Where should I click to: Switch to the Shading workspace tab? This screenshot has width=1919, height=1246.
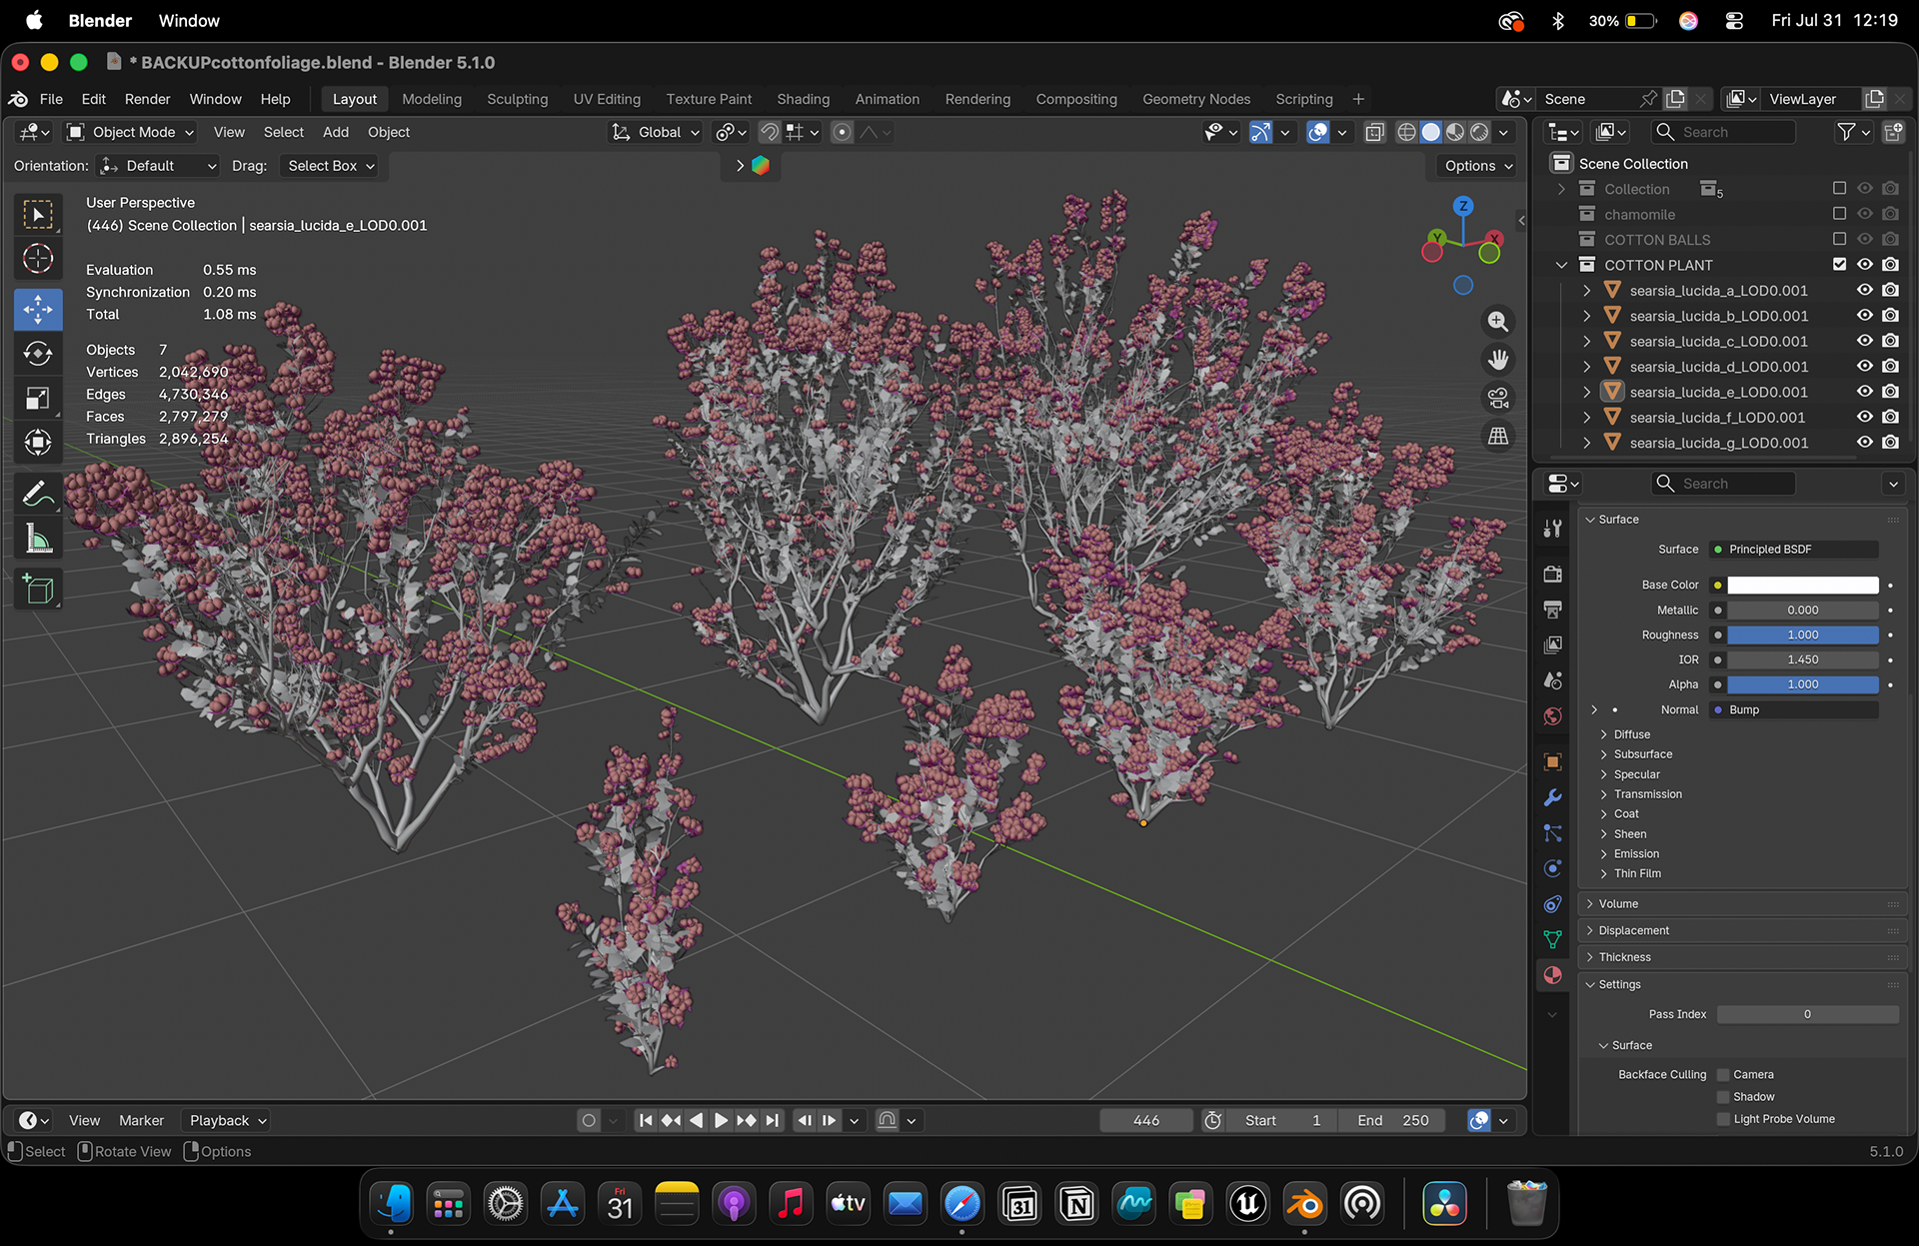803,99
